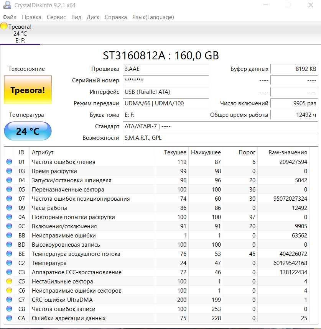321x329 pixels.
Task: Click the disk title ST3160812A : 160,0 GB
Action: coord(161,56)
